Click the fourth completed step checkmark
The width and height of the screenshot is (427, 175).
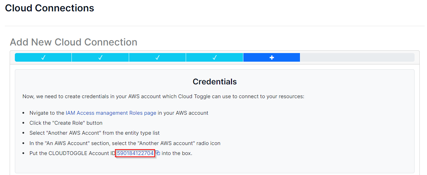214,58
